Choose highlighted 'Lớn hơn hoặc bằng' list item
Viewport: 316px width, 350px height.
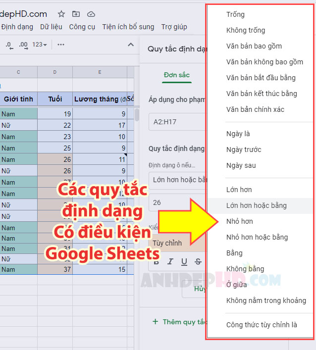[x=260, y=206]
